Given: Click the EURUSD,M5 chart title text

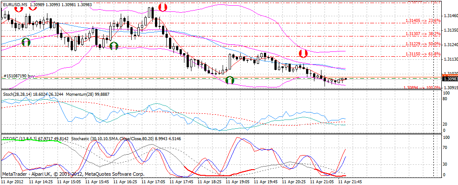Looking at the screenshot, I should tap(15, 4).
